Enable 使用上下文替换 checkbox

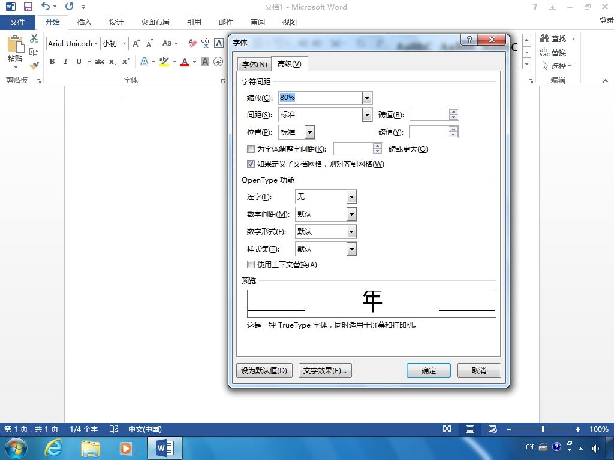[251, 265]
